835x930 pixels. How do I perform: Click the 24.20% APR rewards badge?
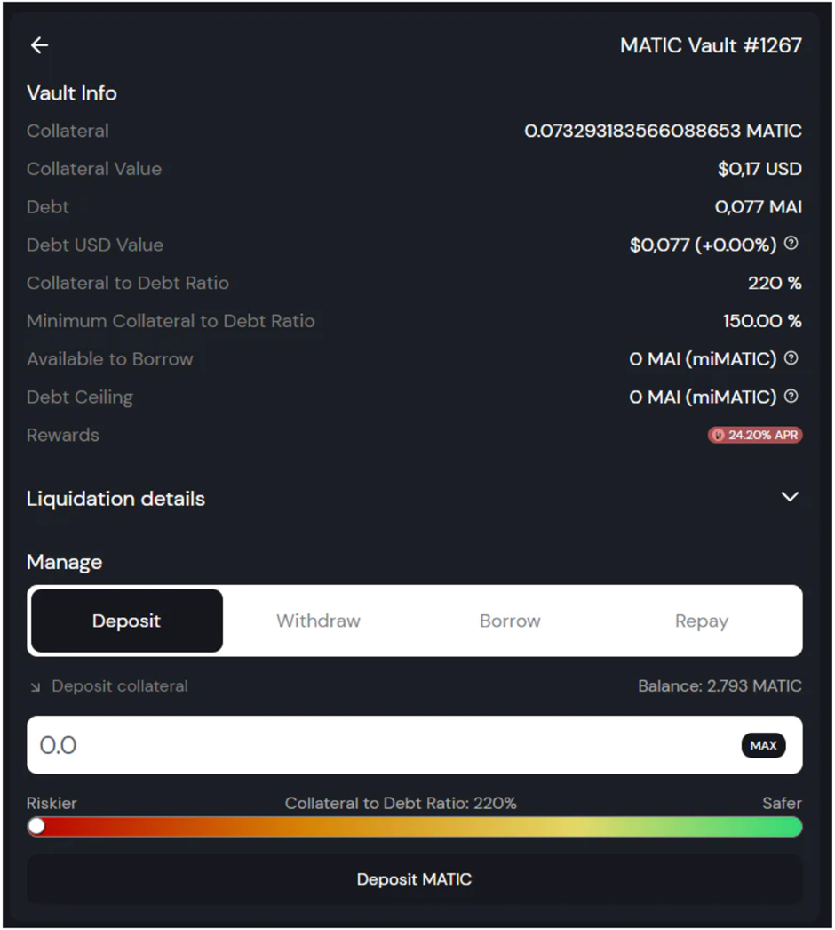point(755,435)
